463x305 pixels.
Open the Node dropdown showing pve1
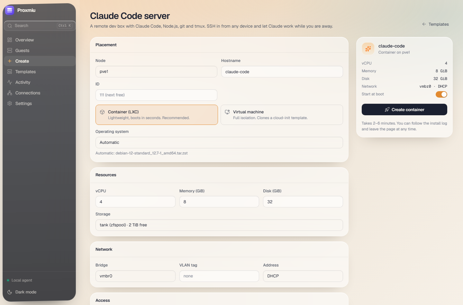click(x=156, y=72)
